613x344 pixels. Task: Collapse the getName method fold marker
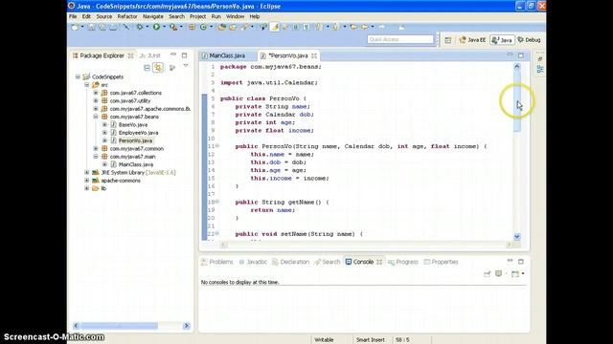click(217, 202)
